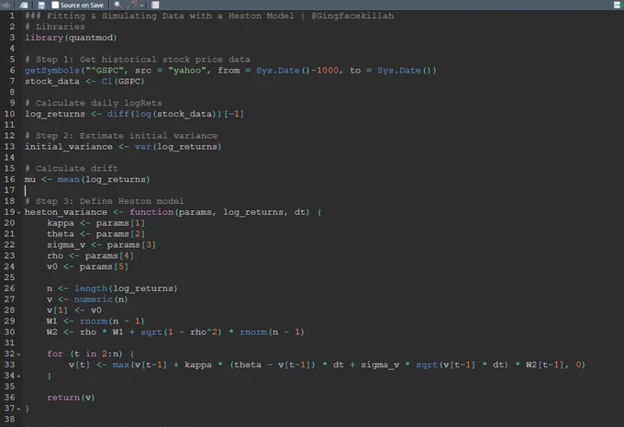The width and height of the screenshot is (624, 427).
Task: Click the "library" keyword on line 3
Action: [x=44, y=38]
